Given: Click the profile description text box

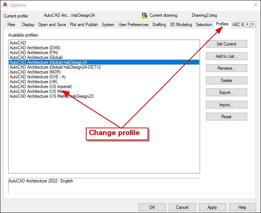Looking at the screenshot, I should [x=104, y=186].
